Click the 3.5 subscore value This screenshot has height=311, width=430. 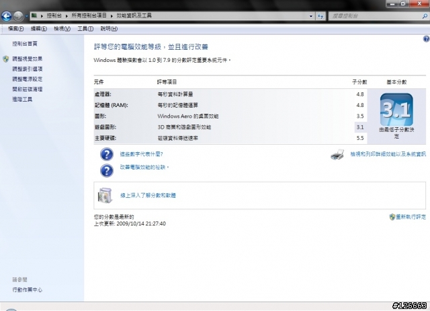click(x=360, y=116)
